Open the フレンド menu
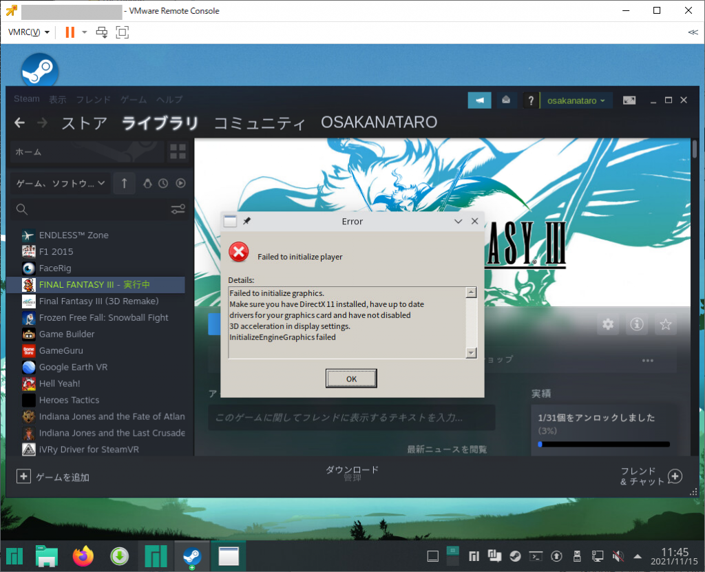Screen dimensions: 705x572 (93, 99)
